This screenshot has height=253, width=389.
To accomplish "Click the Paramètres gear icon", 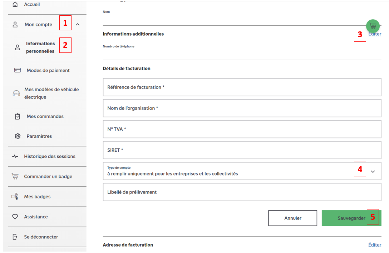I will [18, 136].
